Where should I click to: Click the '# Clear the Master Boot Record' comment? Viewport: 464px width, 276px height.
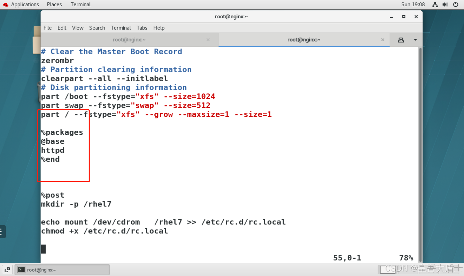coord(111,52)
